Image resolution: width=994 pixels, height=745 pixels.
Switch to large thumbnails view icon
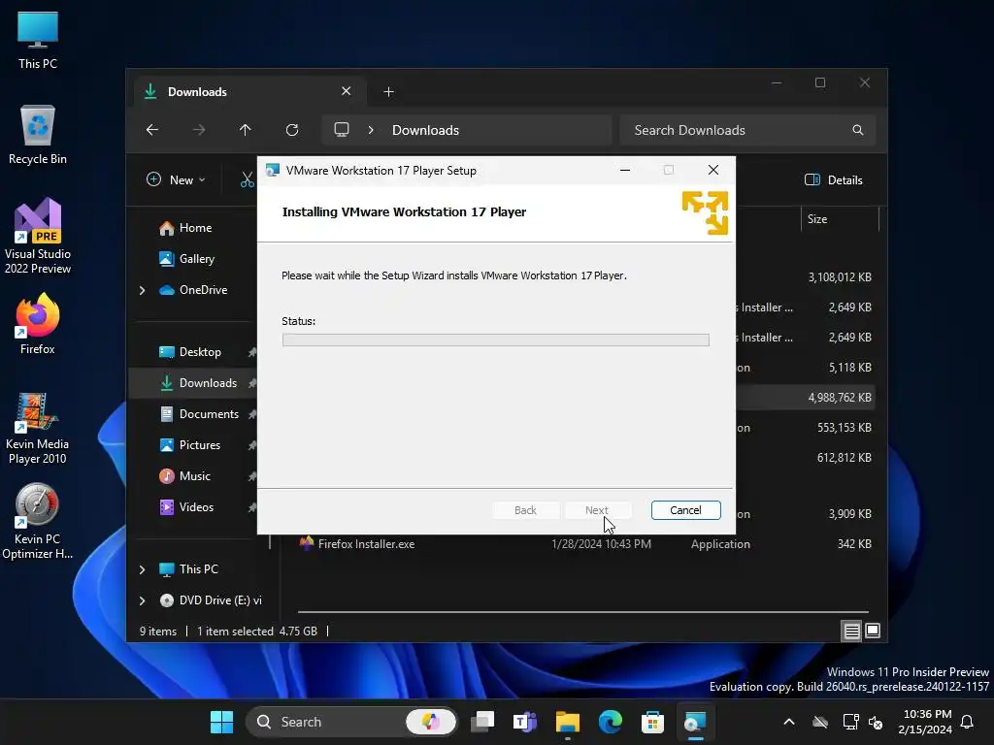pos(873,631)
